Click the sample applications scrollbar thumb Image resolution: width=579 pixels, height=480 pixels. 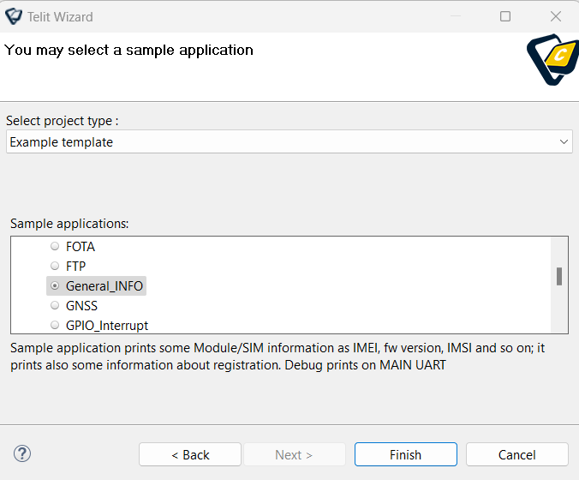559,276
